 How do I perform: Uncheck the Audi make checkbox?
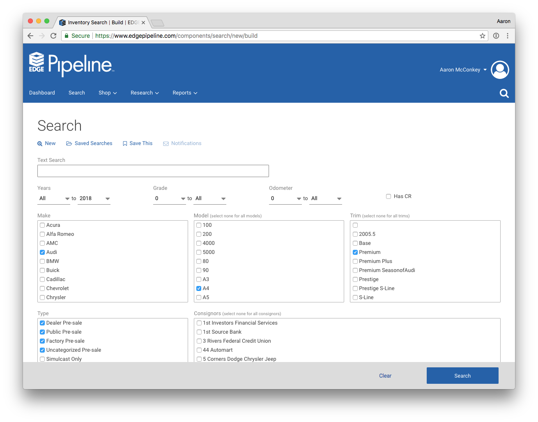[x=42, y=252]
